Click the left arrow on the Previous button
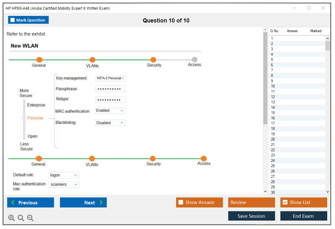 coord(13,203)
